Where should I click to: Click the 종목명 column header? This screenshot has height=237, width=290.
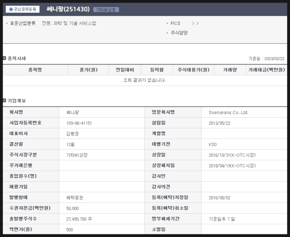[x=35, y=70]
